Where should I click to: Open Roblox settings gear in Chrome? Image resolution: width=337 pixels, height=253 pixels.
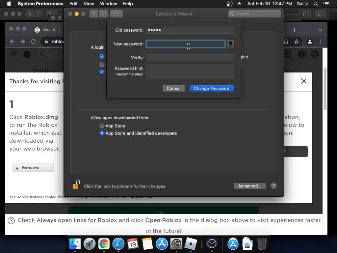(315, 54)
